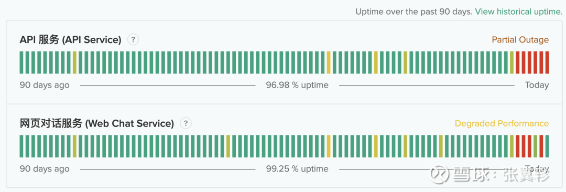Image resolution: width=566 pixels, height=192 pixels.
Task: Click the Degraded Performance status label
Action: pos(502,124)
